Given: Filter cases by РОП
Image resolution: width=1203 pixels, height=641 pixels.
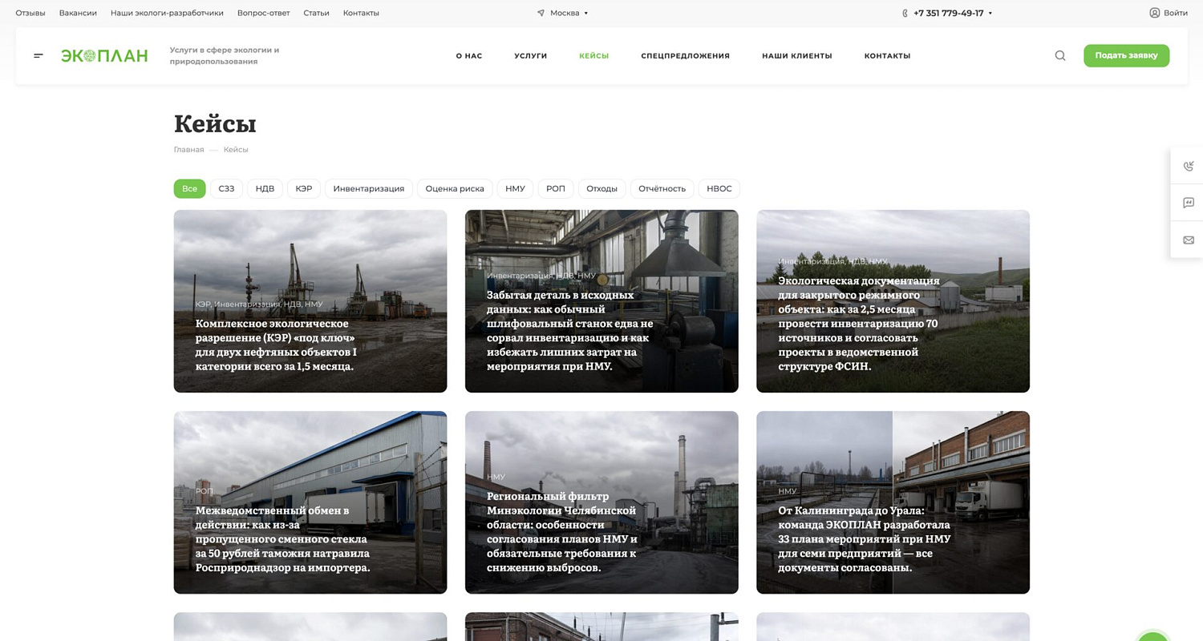Looking at the screenshot, I should [556, 188].
